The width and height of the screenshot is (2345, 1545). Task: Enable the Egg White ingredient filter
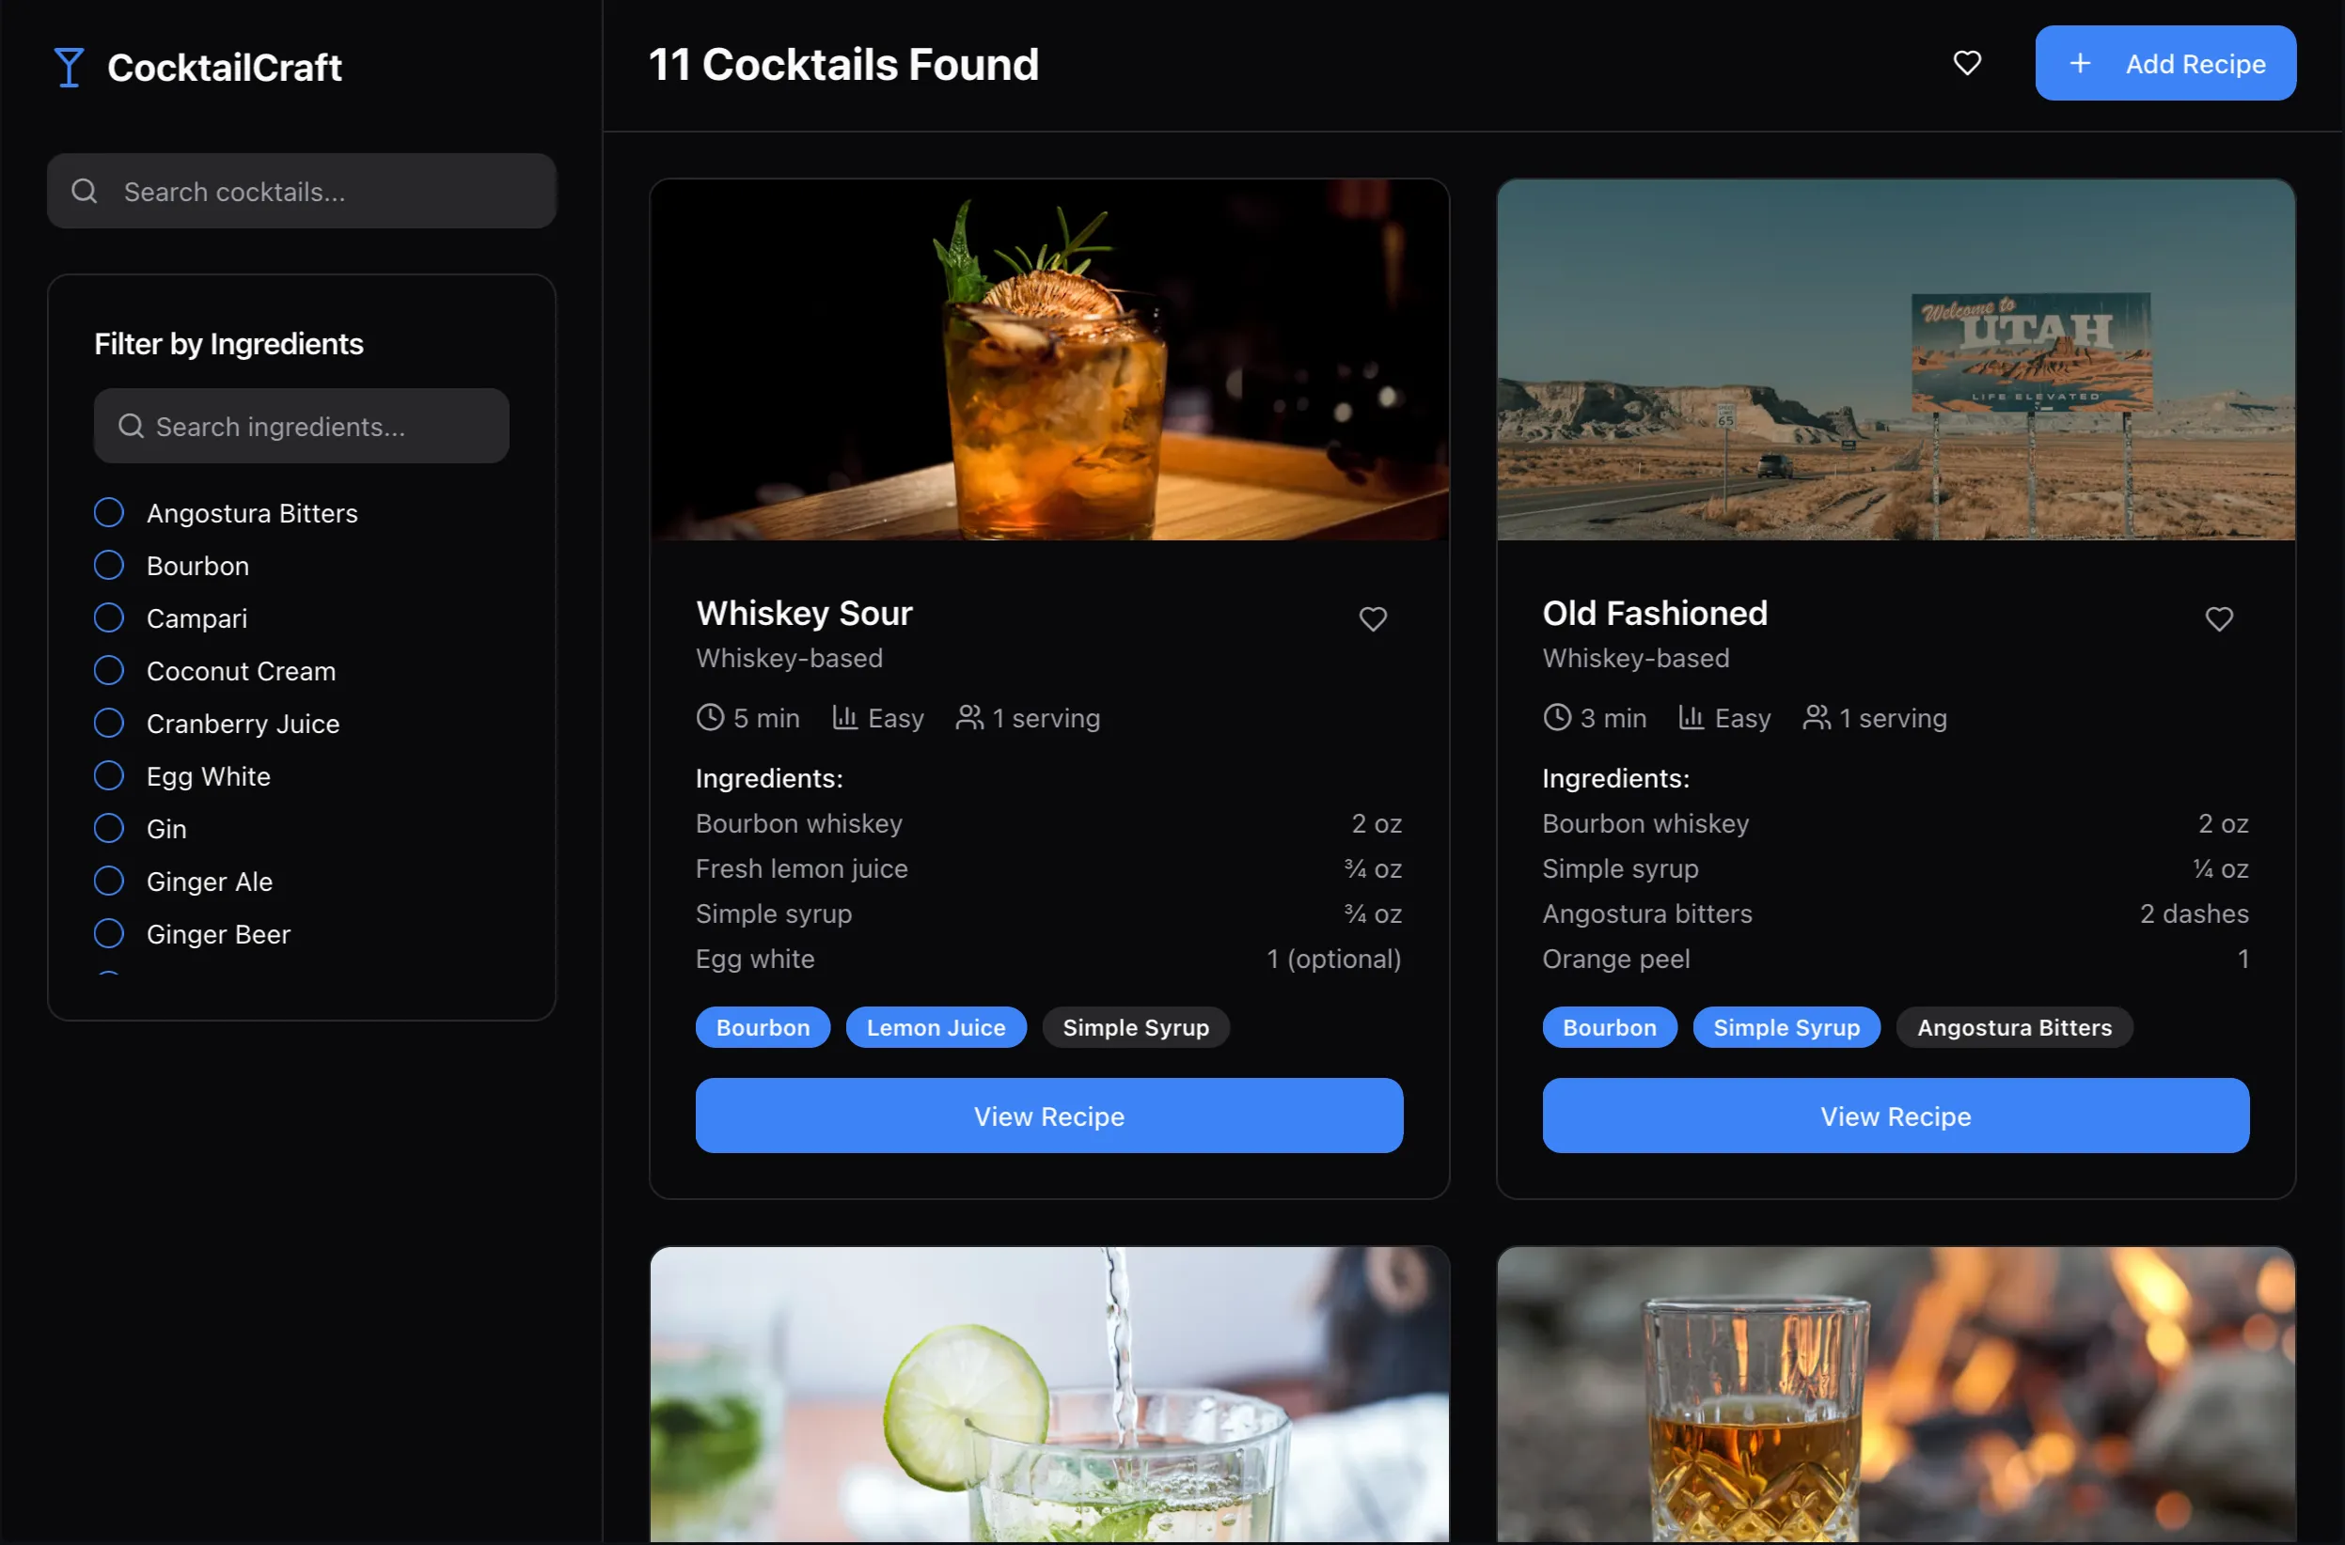click(x=108, y=775)
